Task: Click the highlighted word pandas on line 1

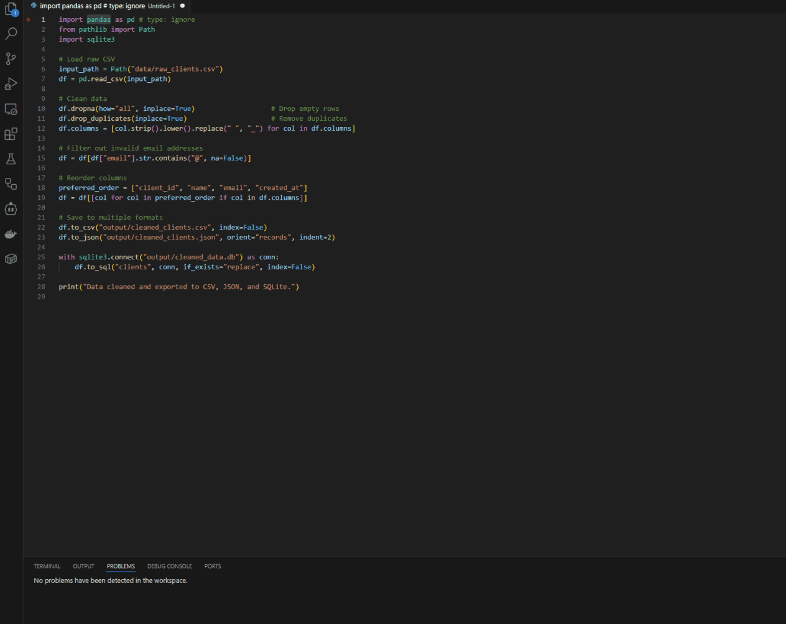Action: 99,19
